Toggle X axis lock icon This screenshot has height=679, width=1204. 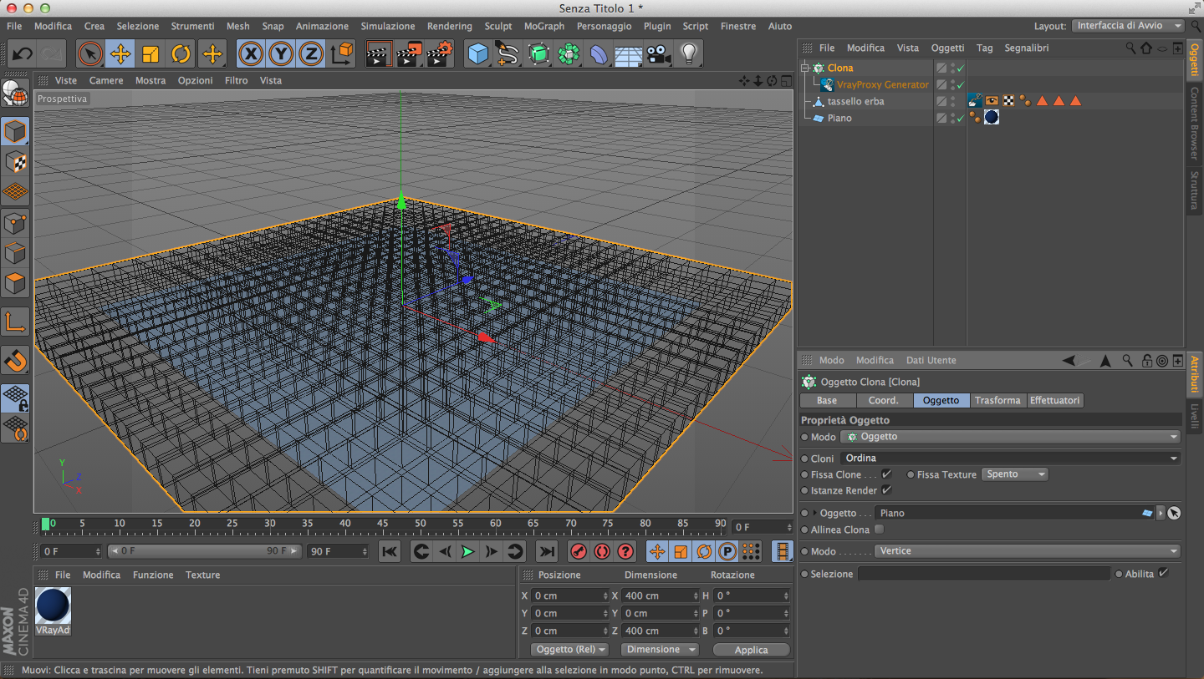[x=251, y=55]
